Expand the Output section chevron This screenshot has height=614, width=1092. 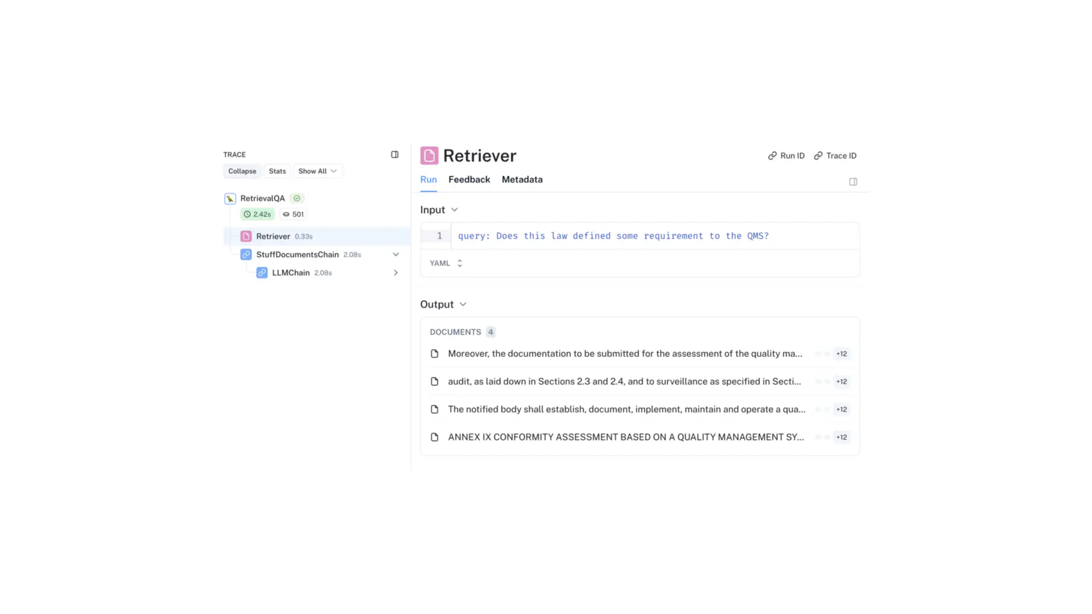(464, 304)
